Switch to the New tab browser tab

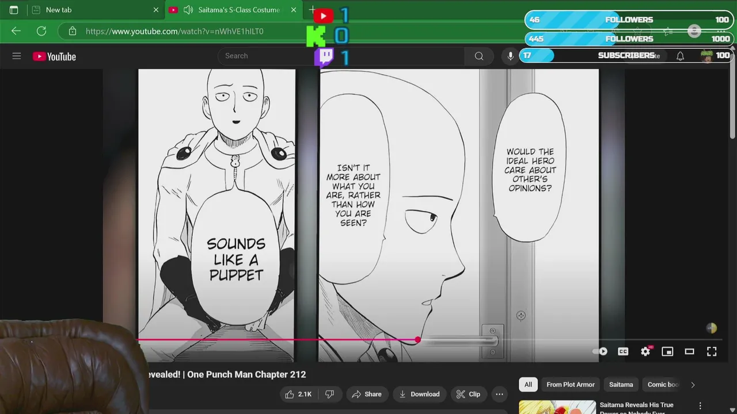[x=96, y=10]
